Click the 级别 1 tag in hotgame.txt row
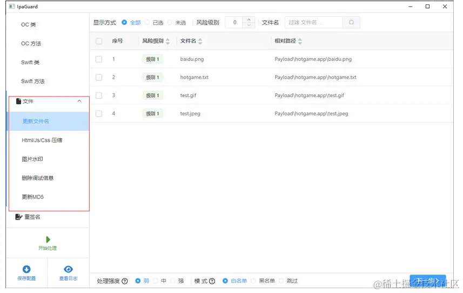Image resolution: width=463 pixels, height=293 pixels. 152,77
